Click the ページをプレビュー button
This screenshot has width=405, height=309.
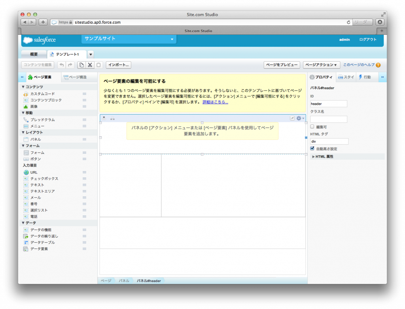282,64
